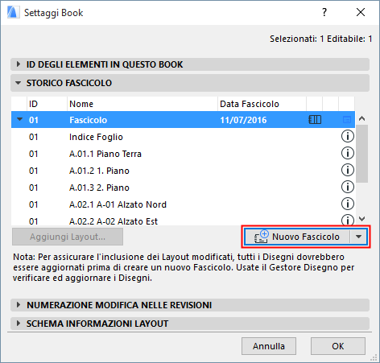The image size is (380, 363).
Task: Click the Data Fascicolo column header
Action: (x=262, y=104)
